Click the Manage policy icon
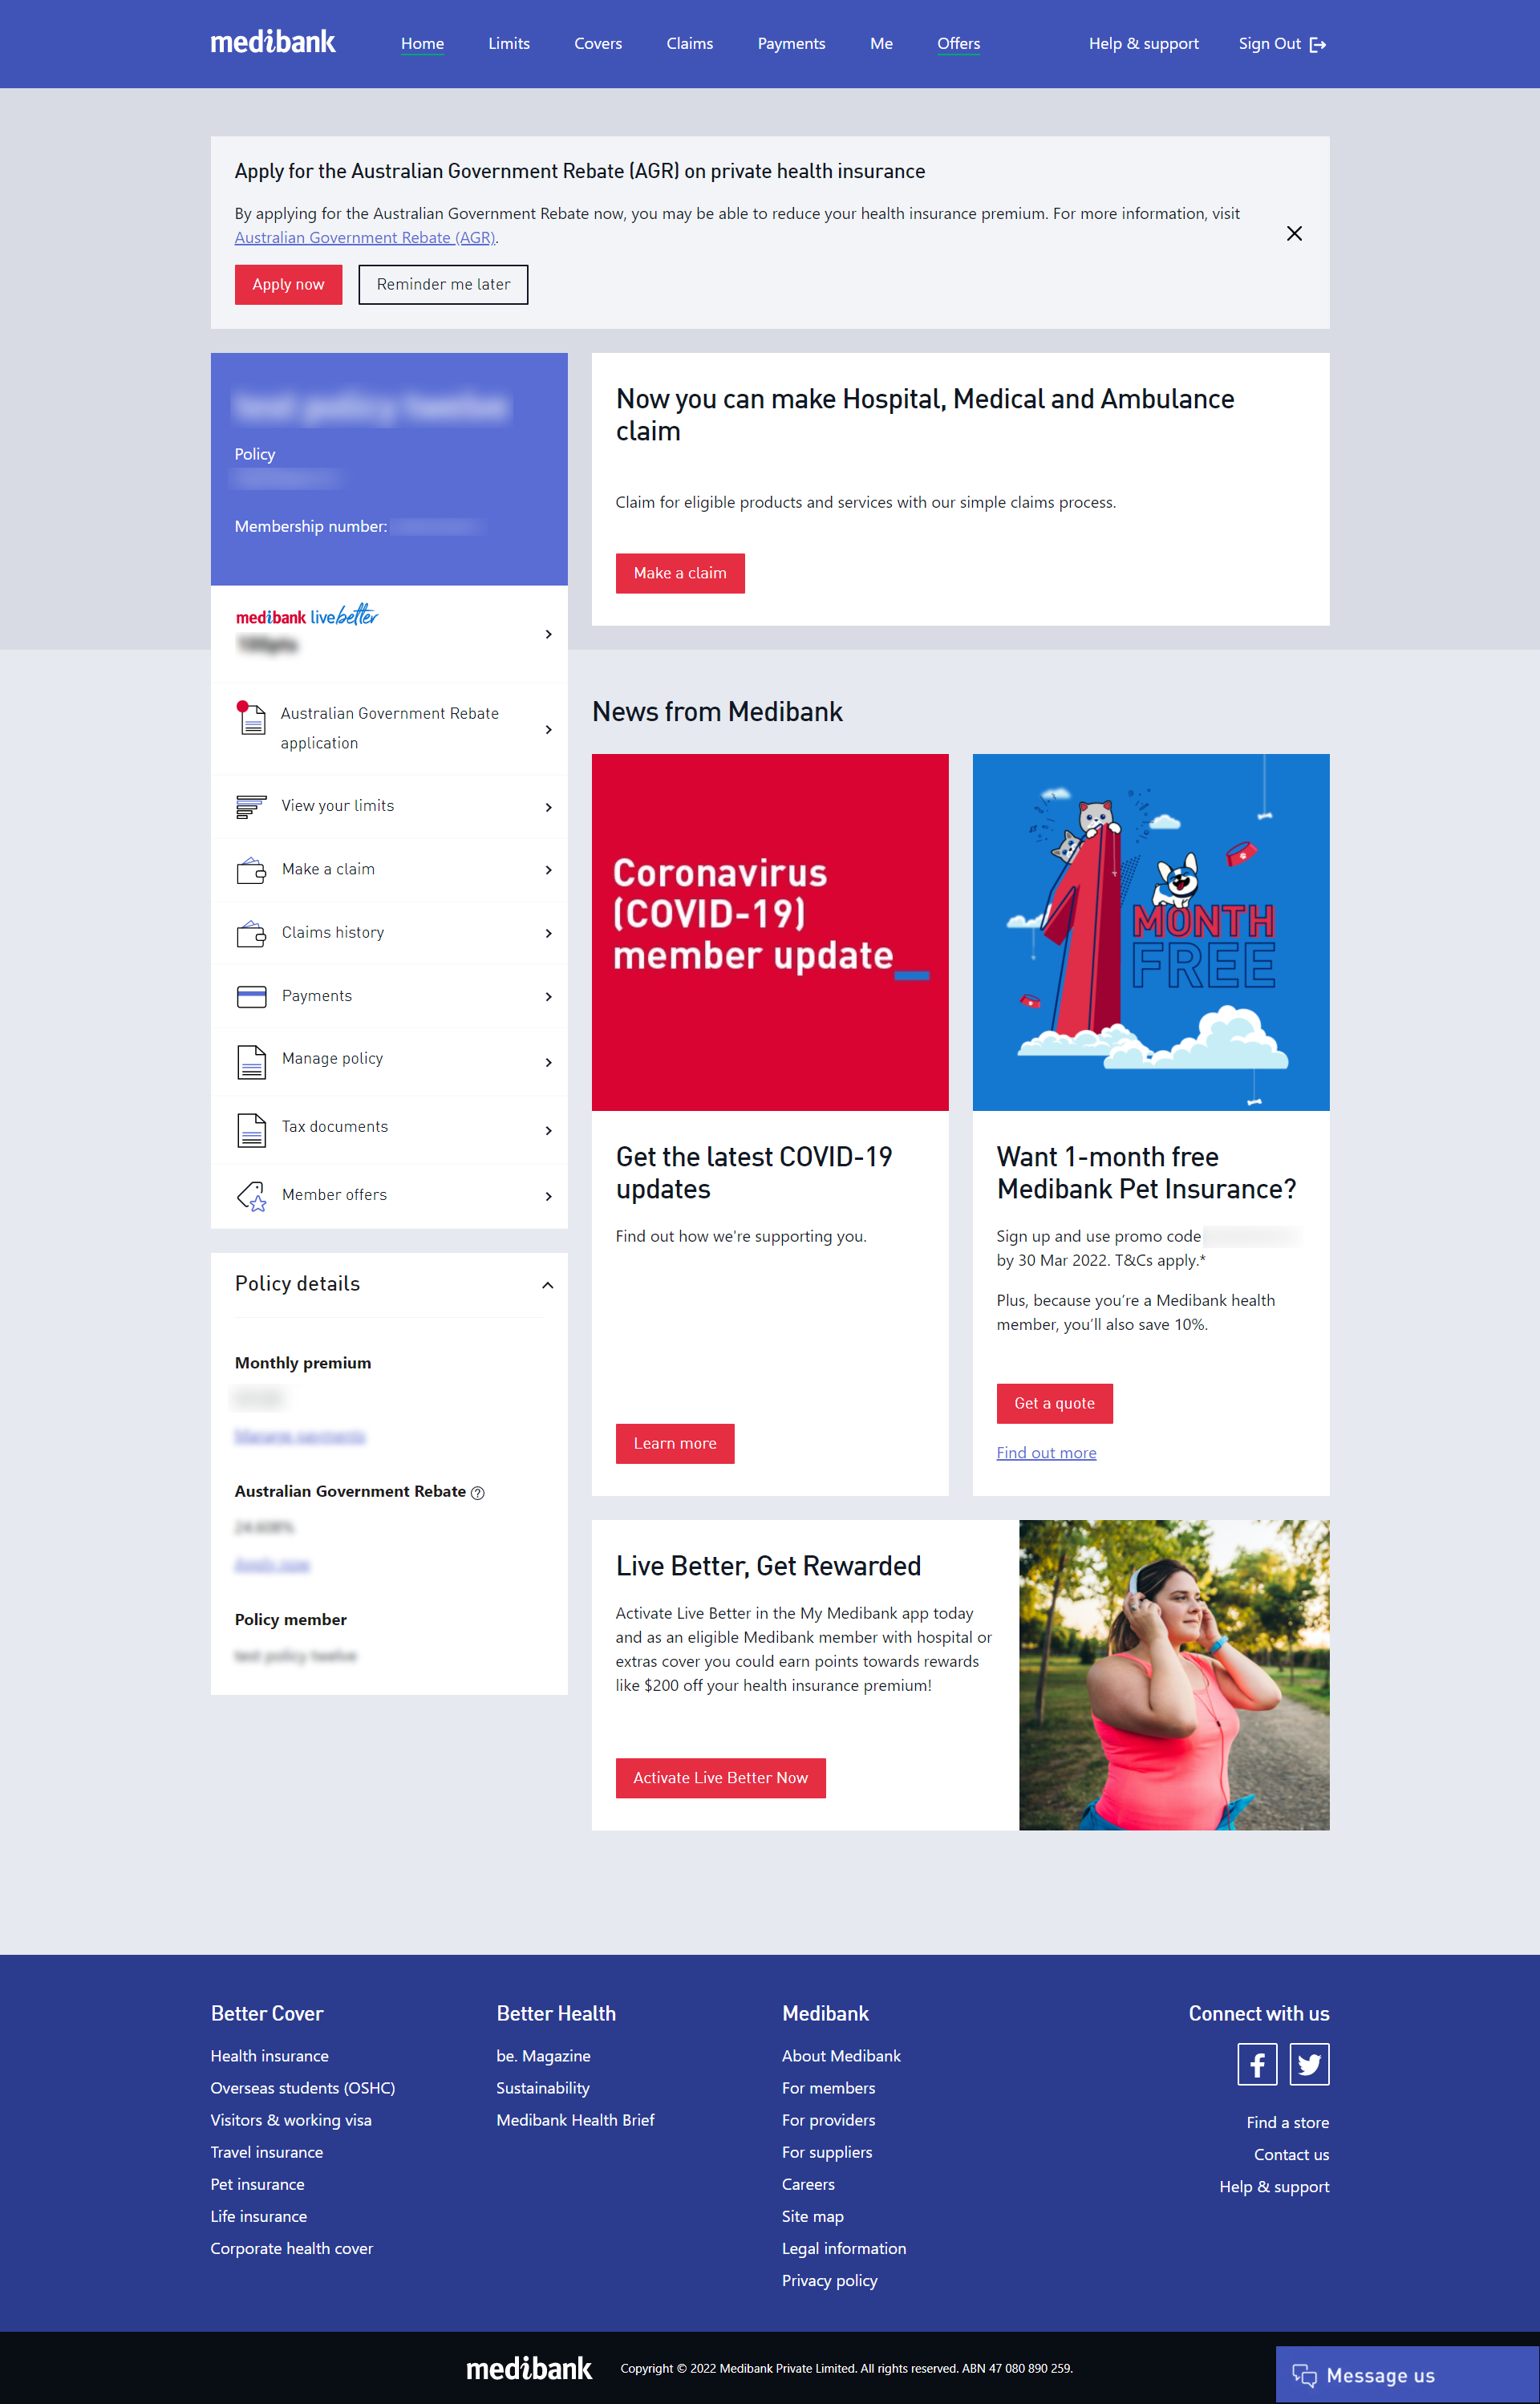 (x=250, y=1058)
